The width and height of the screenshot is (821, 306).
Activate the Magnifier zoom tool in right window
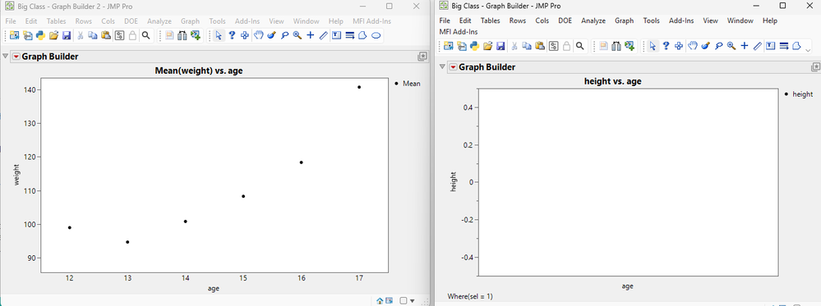[x=731, y=46]
